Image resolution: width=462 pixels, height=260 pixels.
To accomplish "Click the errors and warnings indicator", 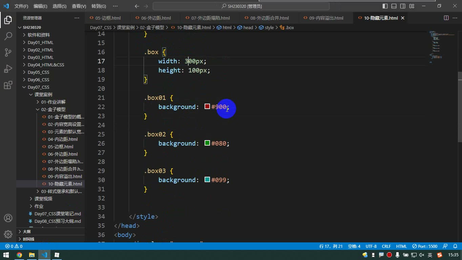I will coord(14,246).
